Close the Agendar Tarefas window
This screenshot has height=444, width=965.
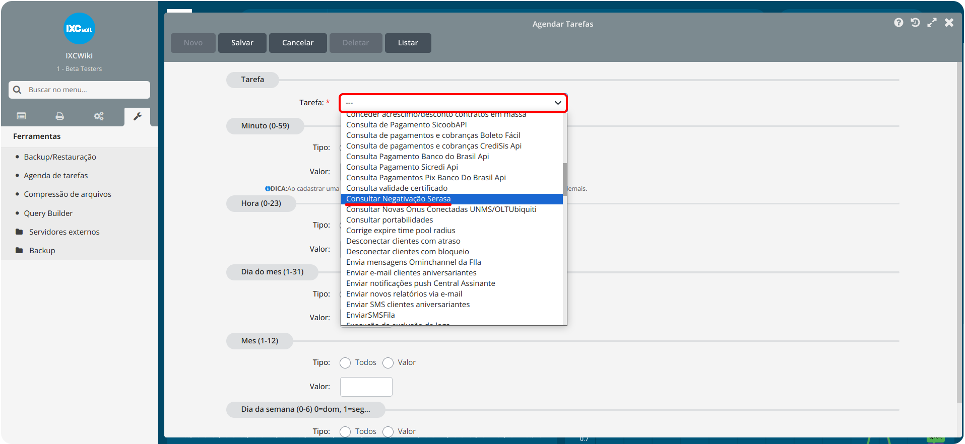949,23
